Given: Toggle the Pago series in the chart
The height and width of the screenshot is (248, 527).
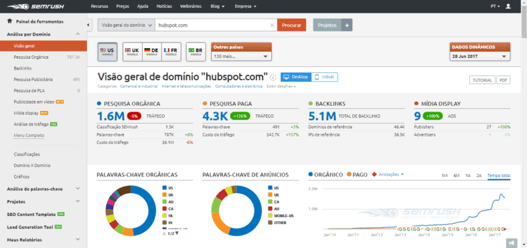Looking at the screenshot, I should click(357, 175).
